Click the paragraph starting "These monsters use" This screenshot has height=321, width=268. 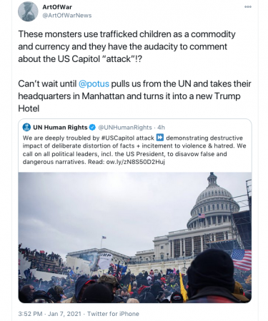point(126,46)
